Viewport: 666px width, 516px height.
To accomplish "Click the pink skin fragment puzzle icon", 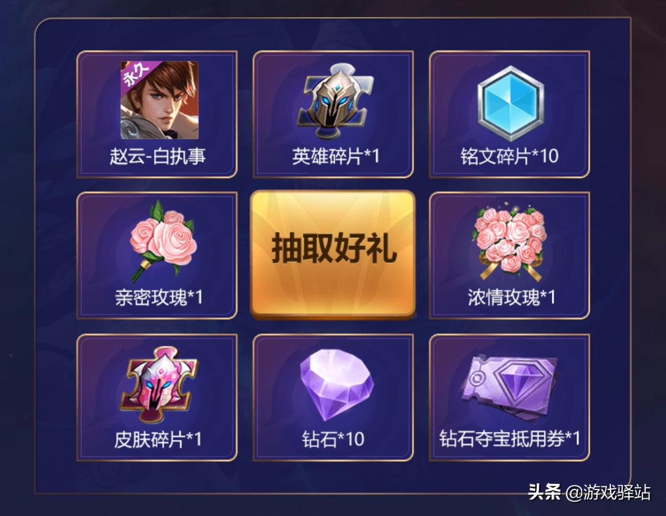I will (159, 386).
